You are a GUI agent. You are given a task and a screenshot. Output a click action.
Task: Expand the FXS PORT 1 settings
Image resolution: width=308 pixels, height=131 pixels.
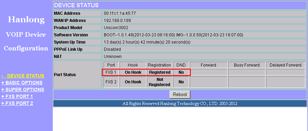click(x=17, y=97)
